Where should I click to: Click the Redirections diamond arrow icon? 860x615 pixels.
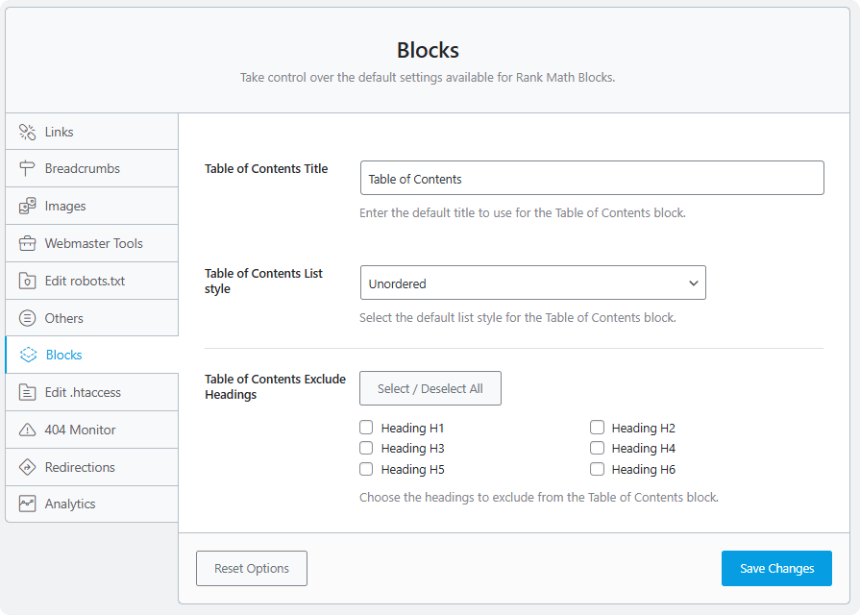coord(28,467)
